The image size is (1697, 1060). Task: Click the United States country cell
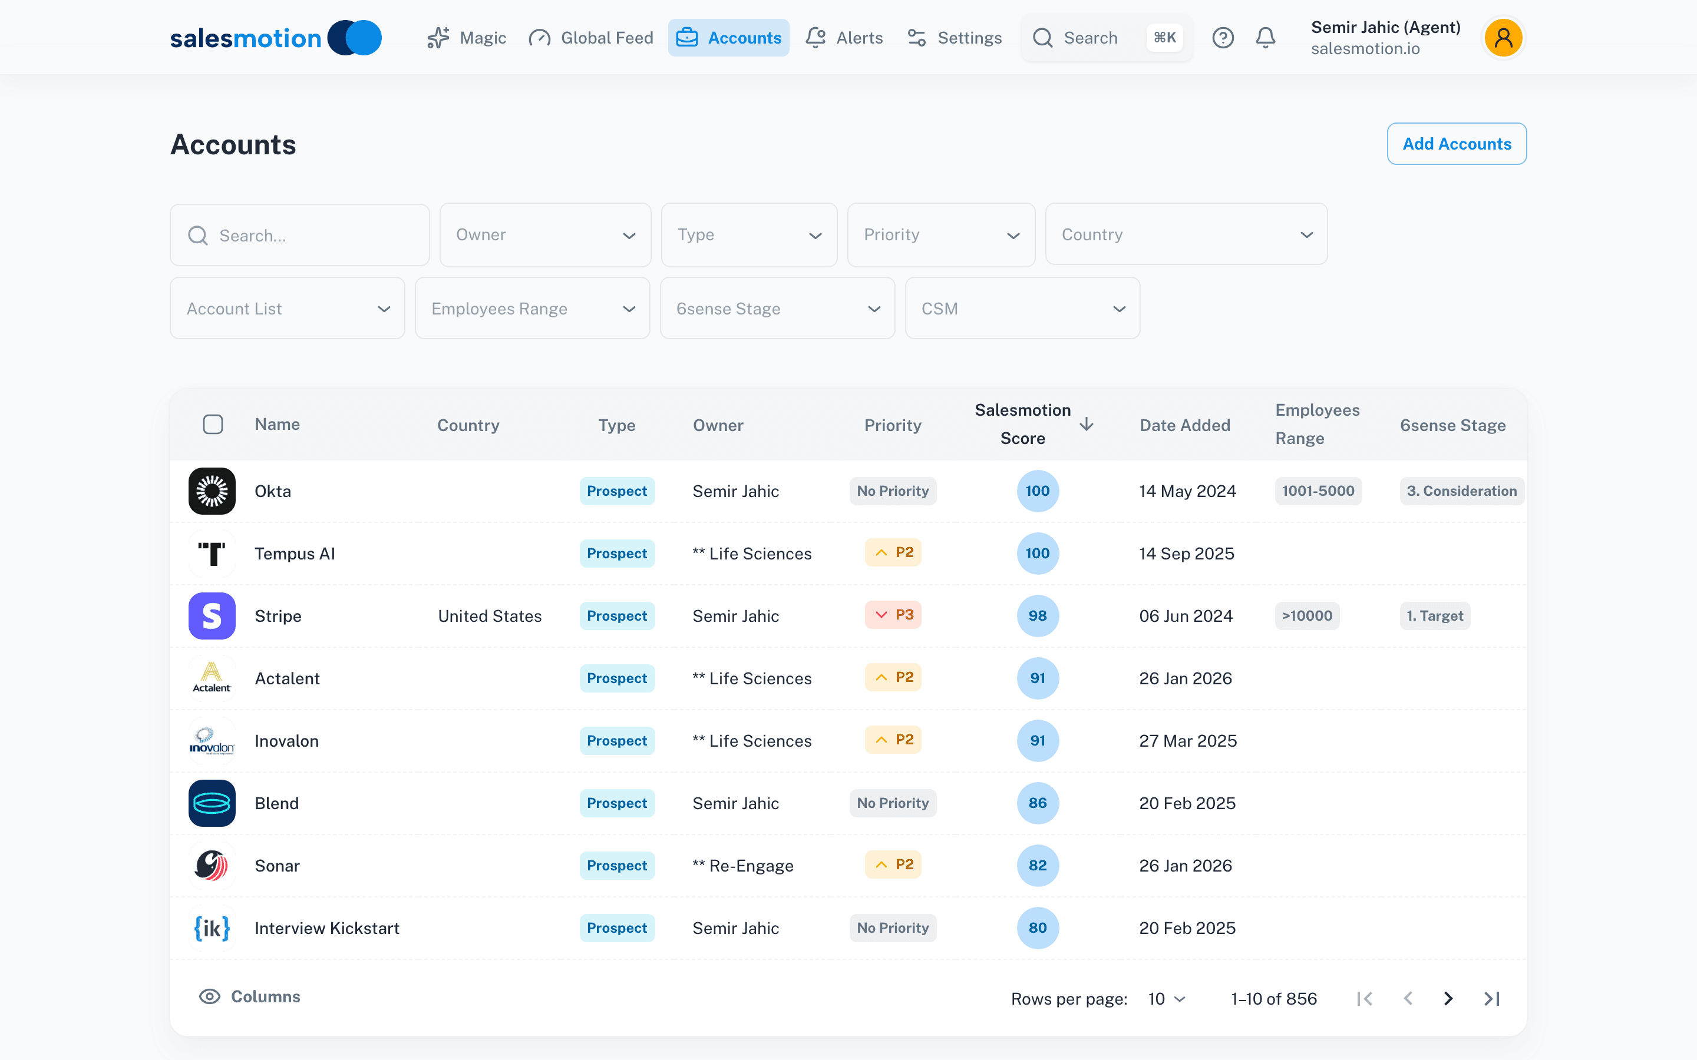(x=490, y=615)
